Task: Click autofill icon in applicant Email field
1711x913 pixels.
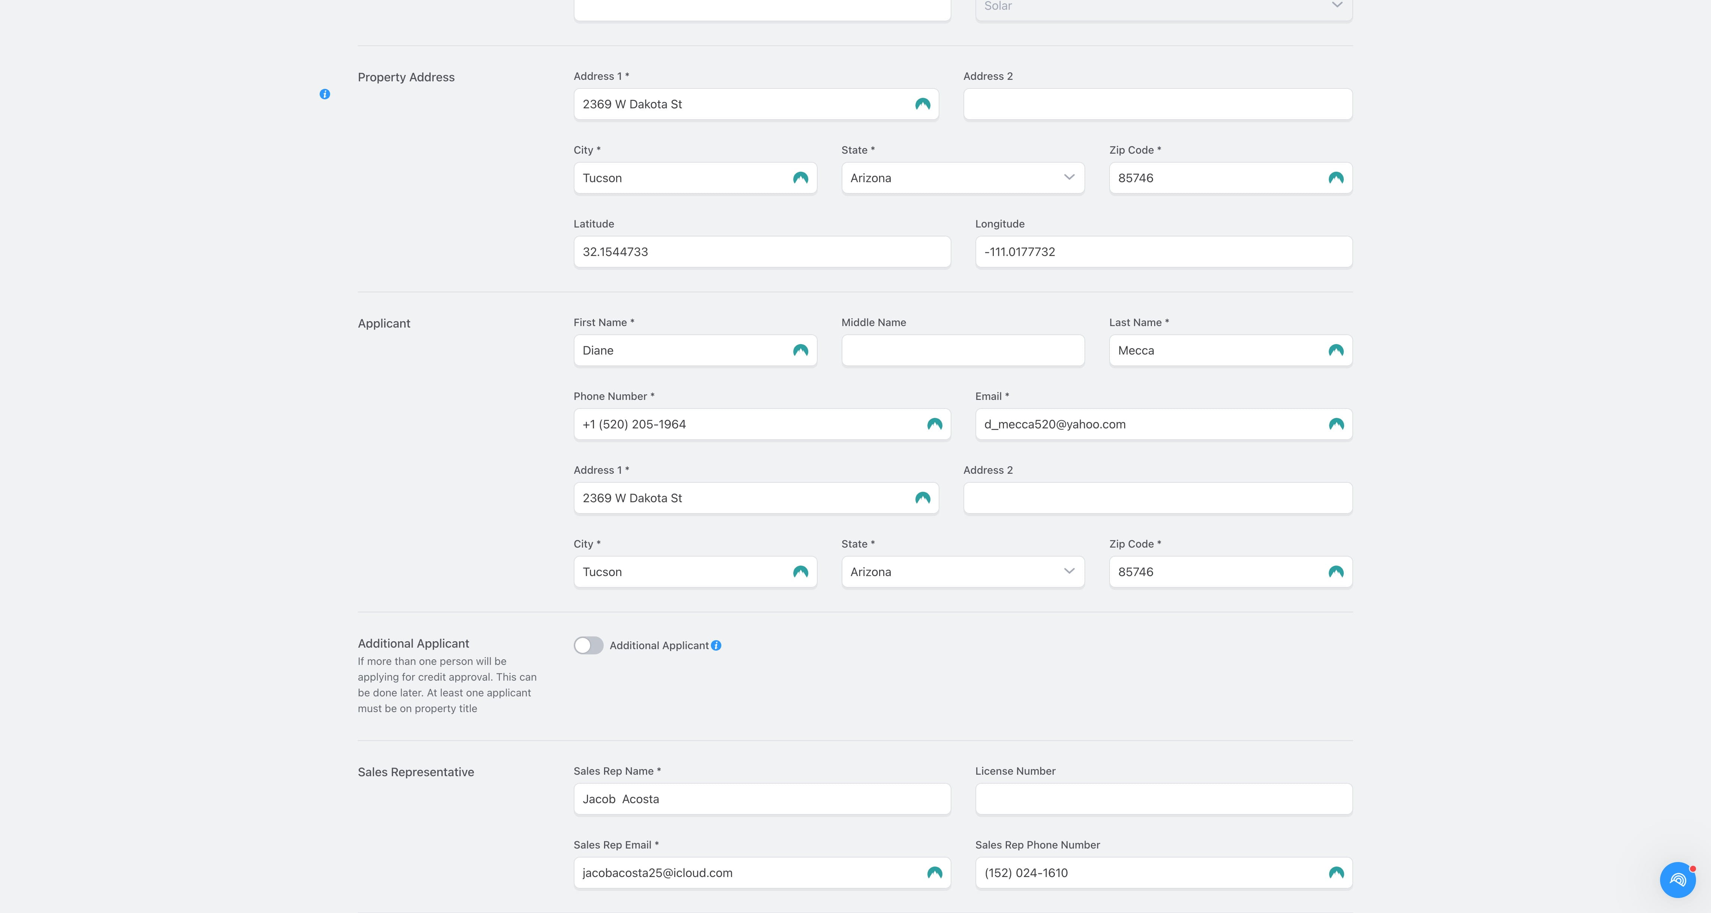Action: click(x=1336, y=424)
